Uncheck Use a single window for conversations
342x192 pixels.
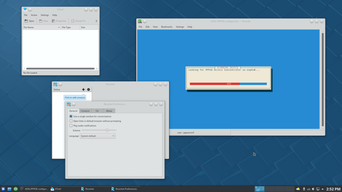[x=71, y=116]
